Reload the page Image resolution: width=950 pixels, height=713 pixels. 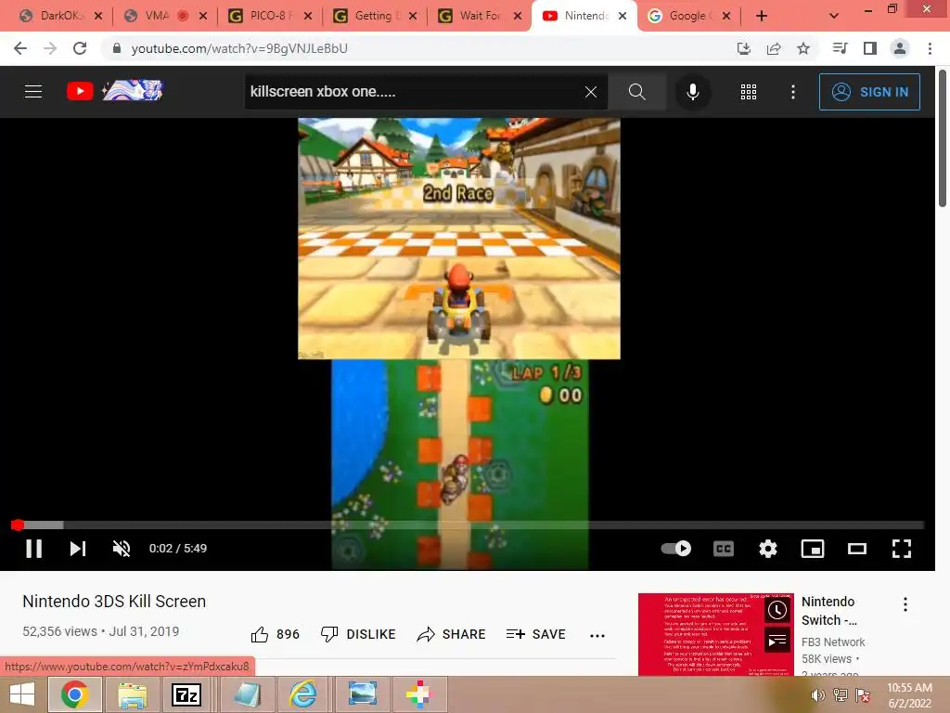(80, 48)
